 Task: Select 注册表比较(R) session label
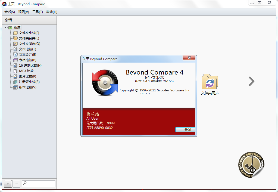29,82
